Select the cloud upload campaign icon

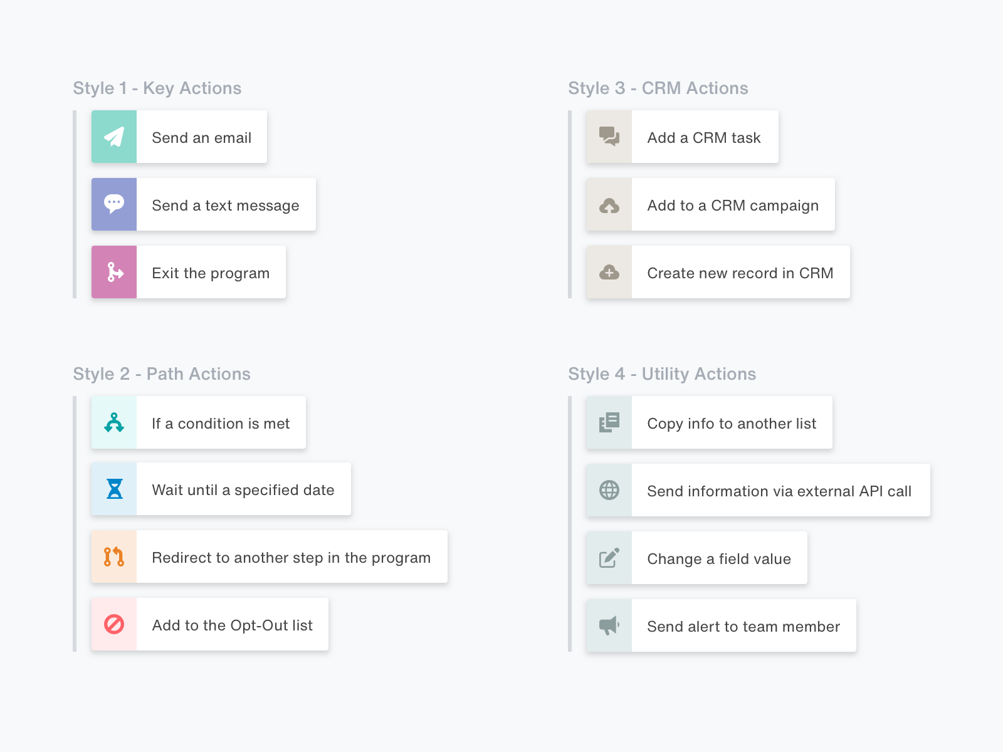click(608, 204)
